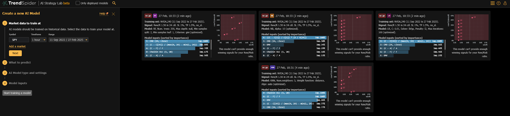Click NB card 'G: (C - F) / F' row
Image resolution: width=510 pixels, height=116 pixels.
click(294, 48)
